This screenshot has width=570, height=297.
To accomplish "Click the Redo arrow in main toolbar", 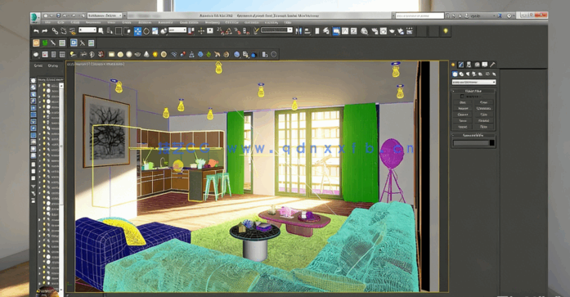I will click(45, 31).
